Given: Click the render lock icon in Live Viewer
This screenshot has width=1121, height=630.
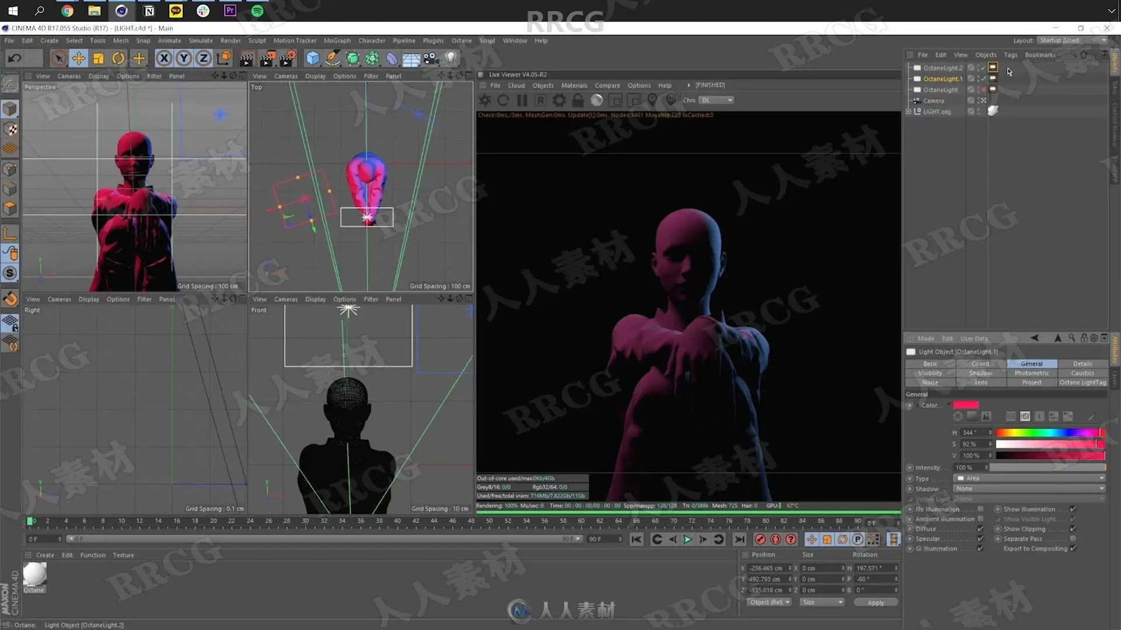Looking at the screenshot, I should click(577, 100).
